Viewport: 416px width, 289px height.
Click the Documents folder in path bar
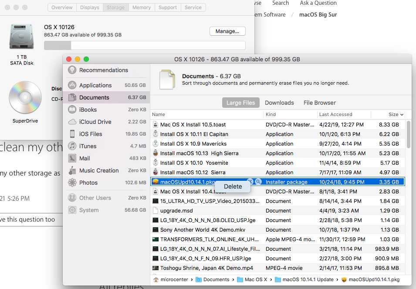[x=213, y=279]
